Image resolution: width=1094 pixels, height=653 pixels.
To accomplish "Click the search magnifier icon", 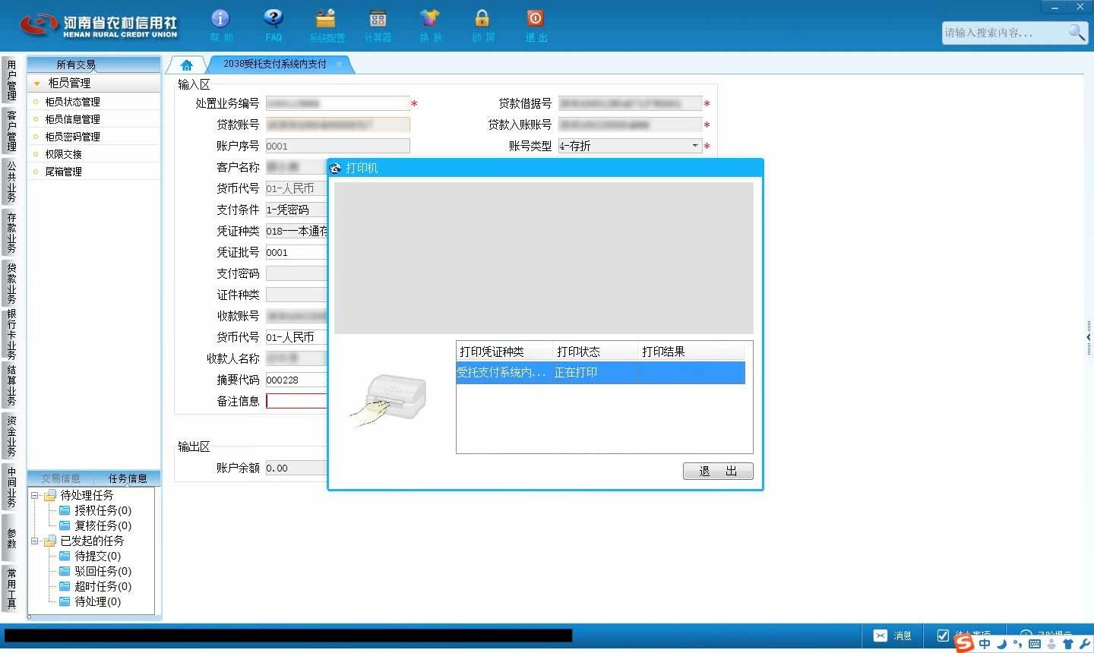I will pos(1077,32).
